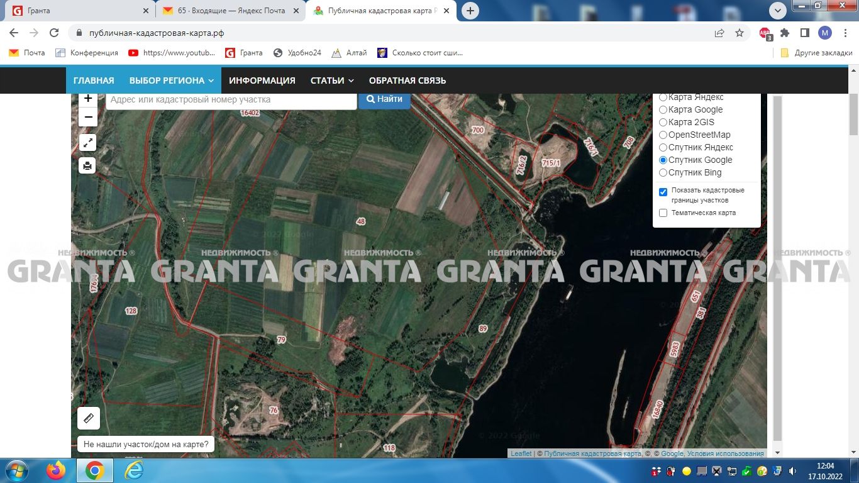The image size is (859, 483).
Task: Reload the current page
Action: click(54, 33)
